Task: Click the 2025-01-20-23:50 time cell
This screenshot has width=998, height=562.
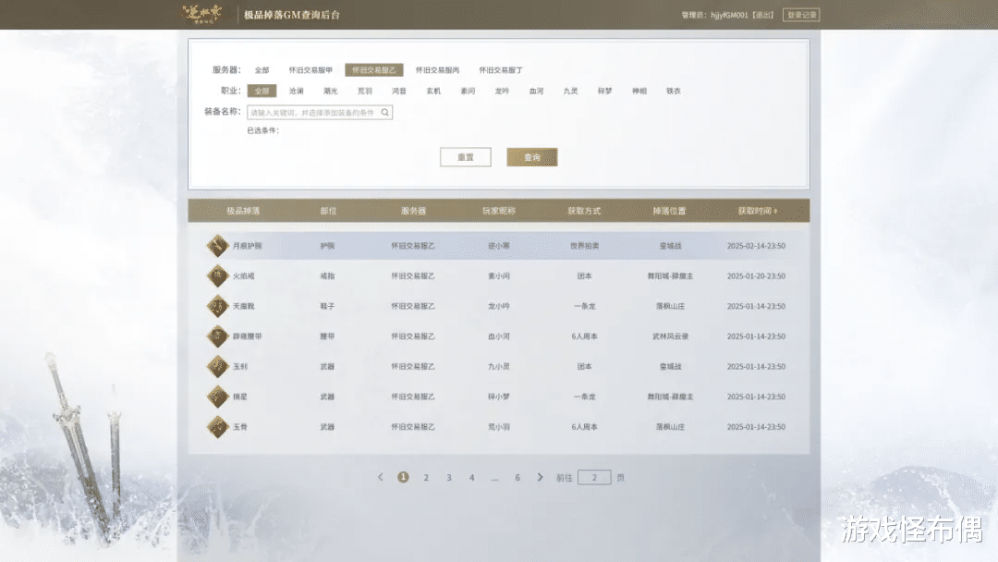Action: point(756,276)
